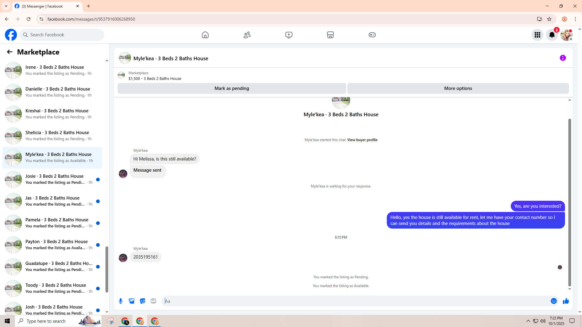This screenshot has width=582, height=327.
Task: Click the address bar URL
Action: pos(91,19)
